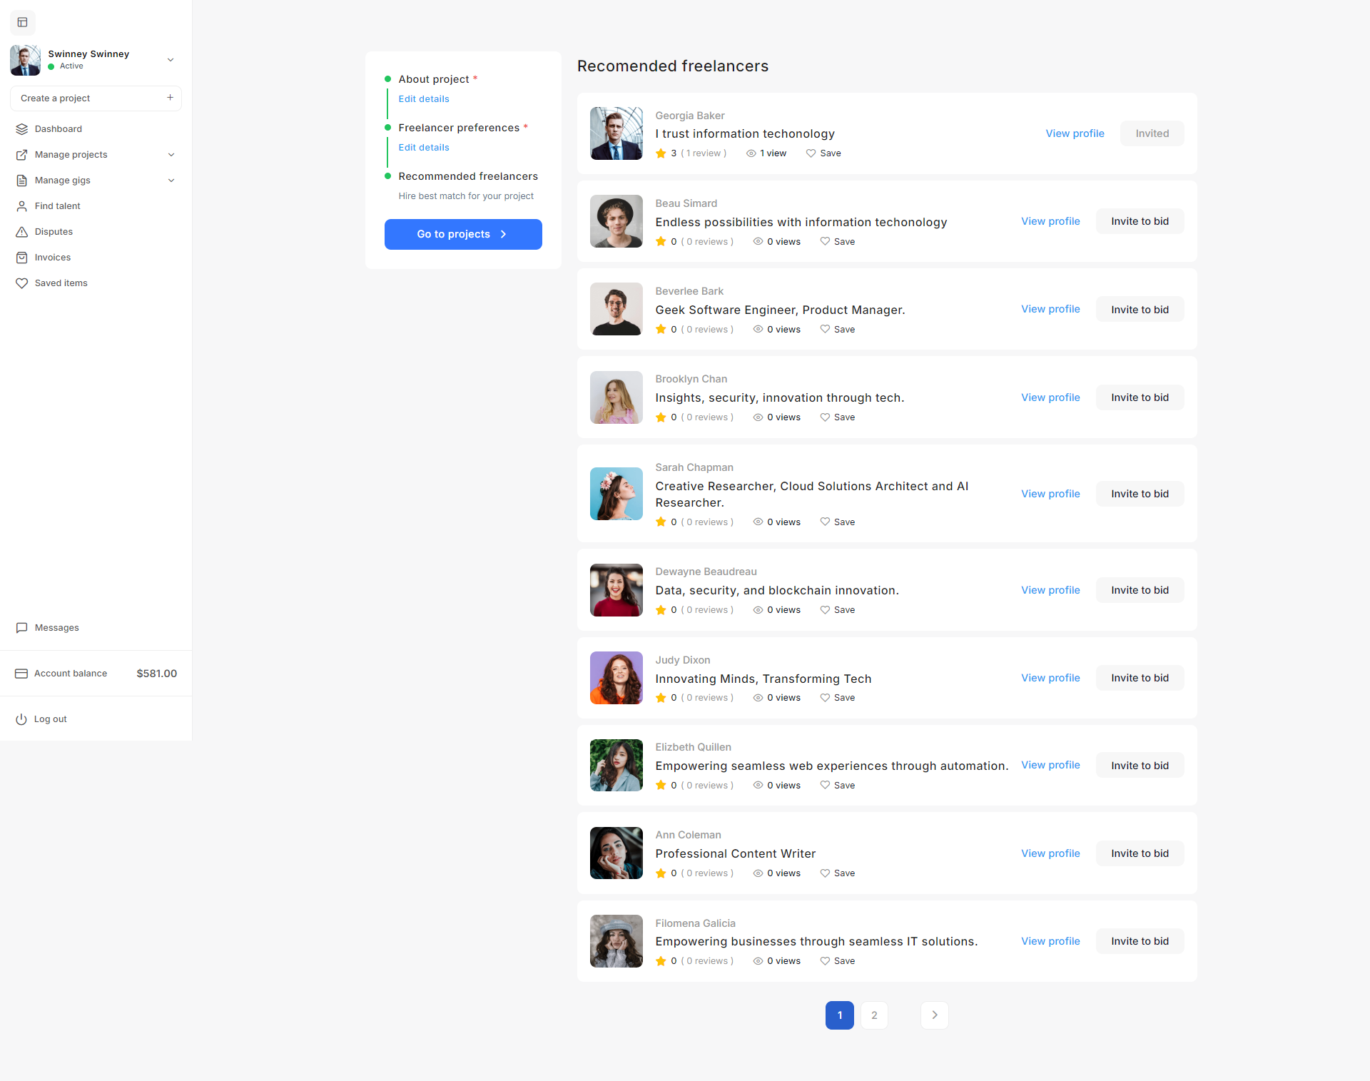Open Invoices via its bag icon
Image resolution: width=1370 pixels, height=1081 pixels.
22,258
